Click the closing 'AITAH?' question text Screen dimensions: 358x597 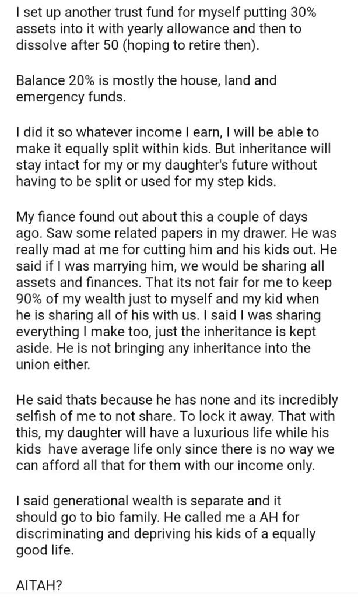click(x=34, y=582)
